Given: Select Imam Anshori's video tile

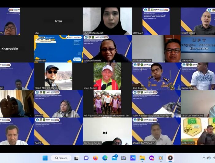Looking at the screenshot, I should click(x=107, y=76).
